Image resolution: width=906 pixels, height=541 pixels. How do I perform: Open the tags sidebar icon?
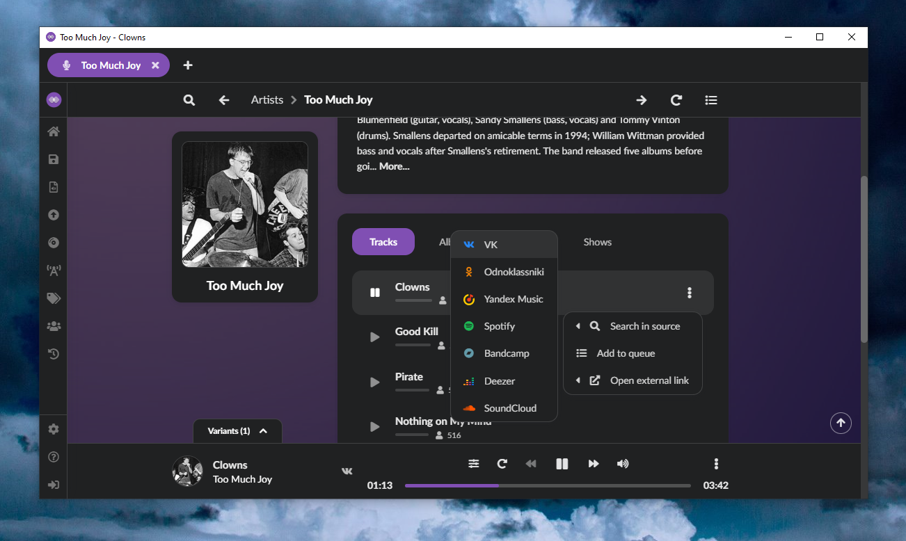(54, 298)
